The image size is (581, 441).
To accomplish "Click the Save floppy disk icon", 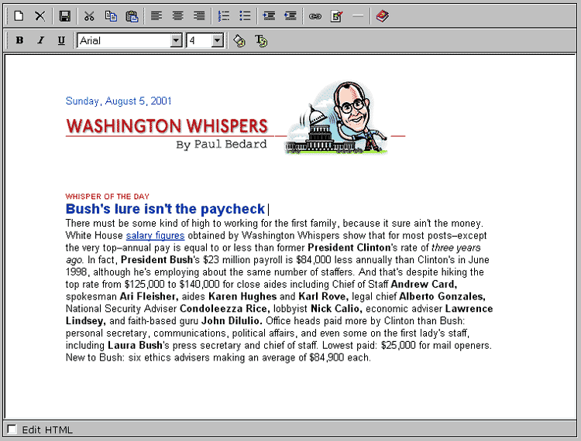I will click(65, 15).
